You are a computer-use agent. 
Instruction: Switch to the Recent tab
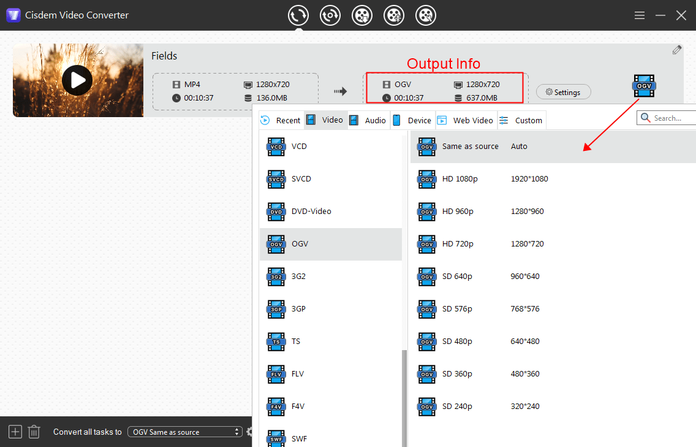click(281, 120)
